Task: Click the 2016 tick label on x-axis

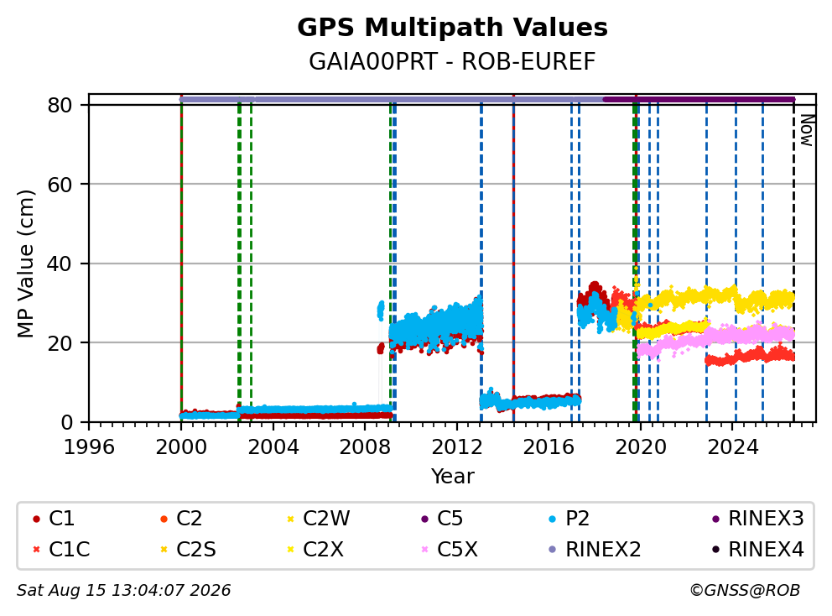Action: 549,447
